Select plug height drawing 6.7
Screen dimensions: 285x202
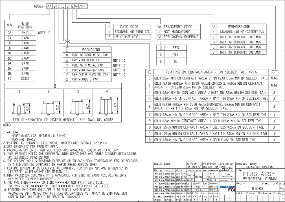point(81,107)
